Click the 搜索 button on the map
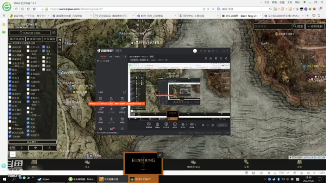The height and width of the screenshot is (183, 326). (298, 26)
